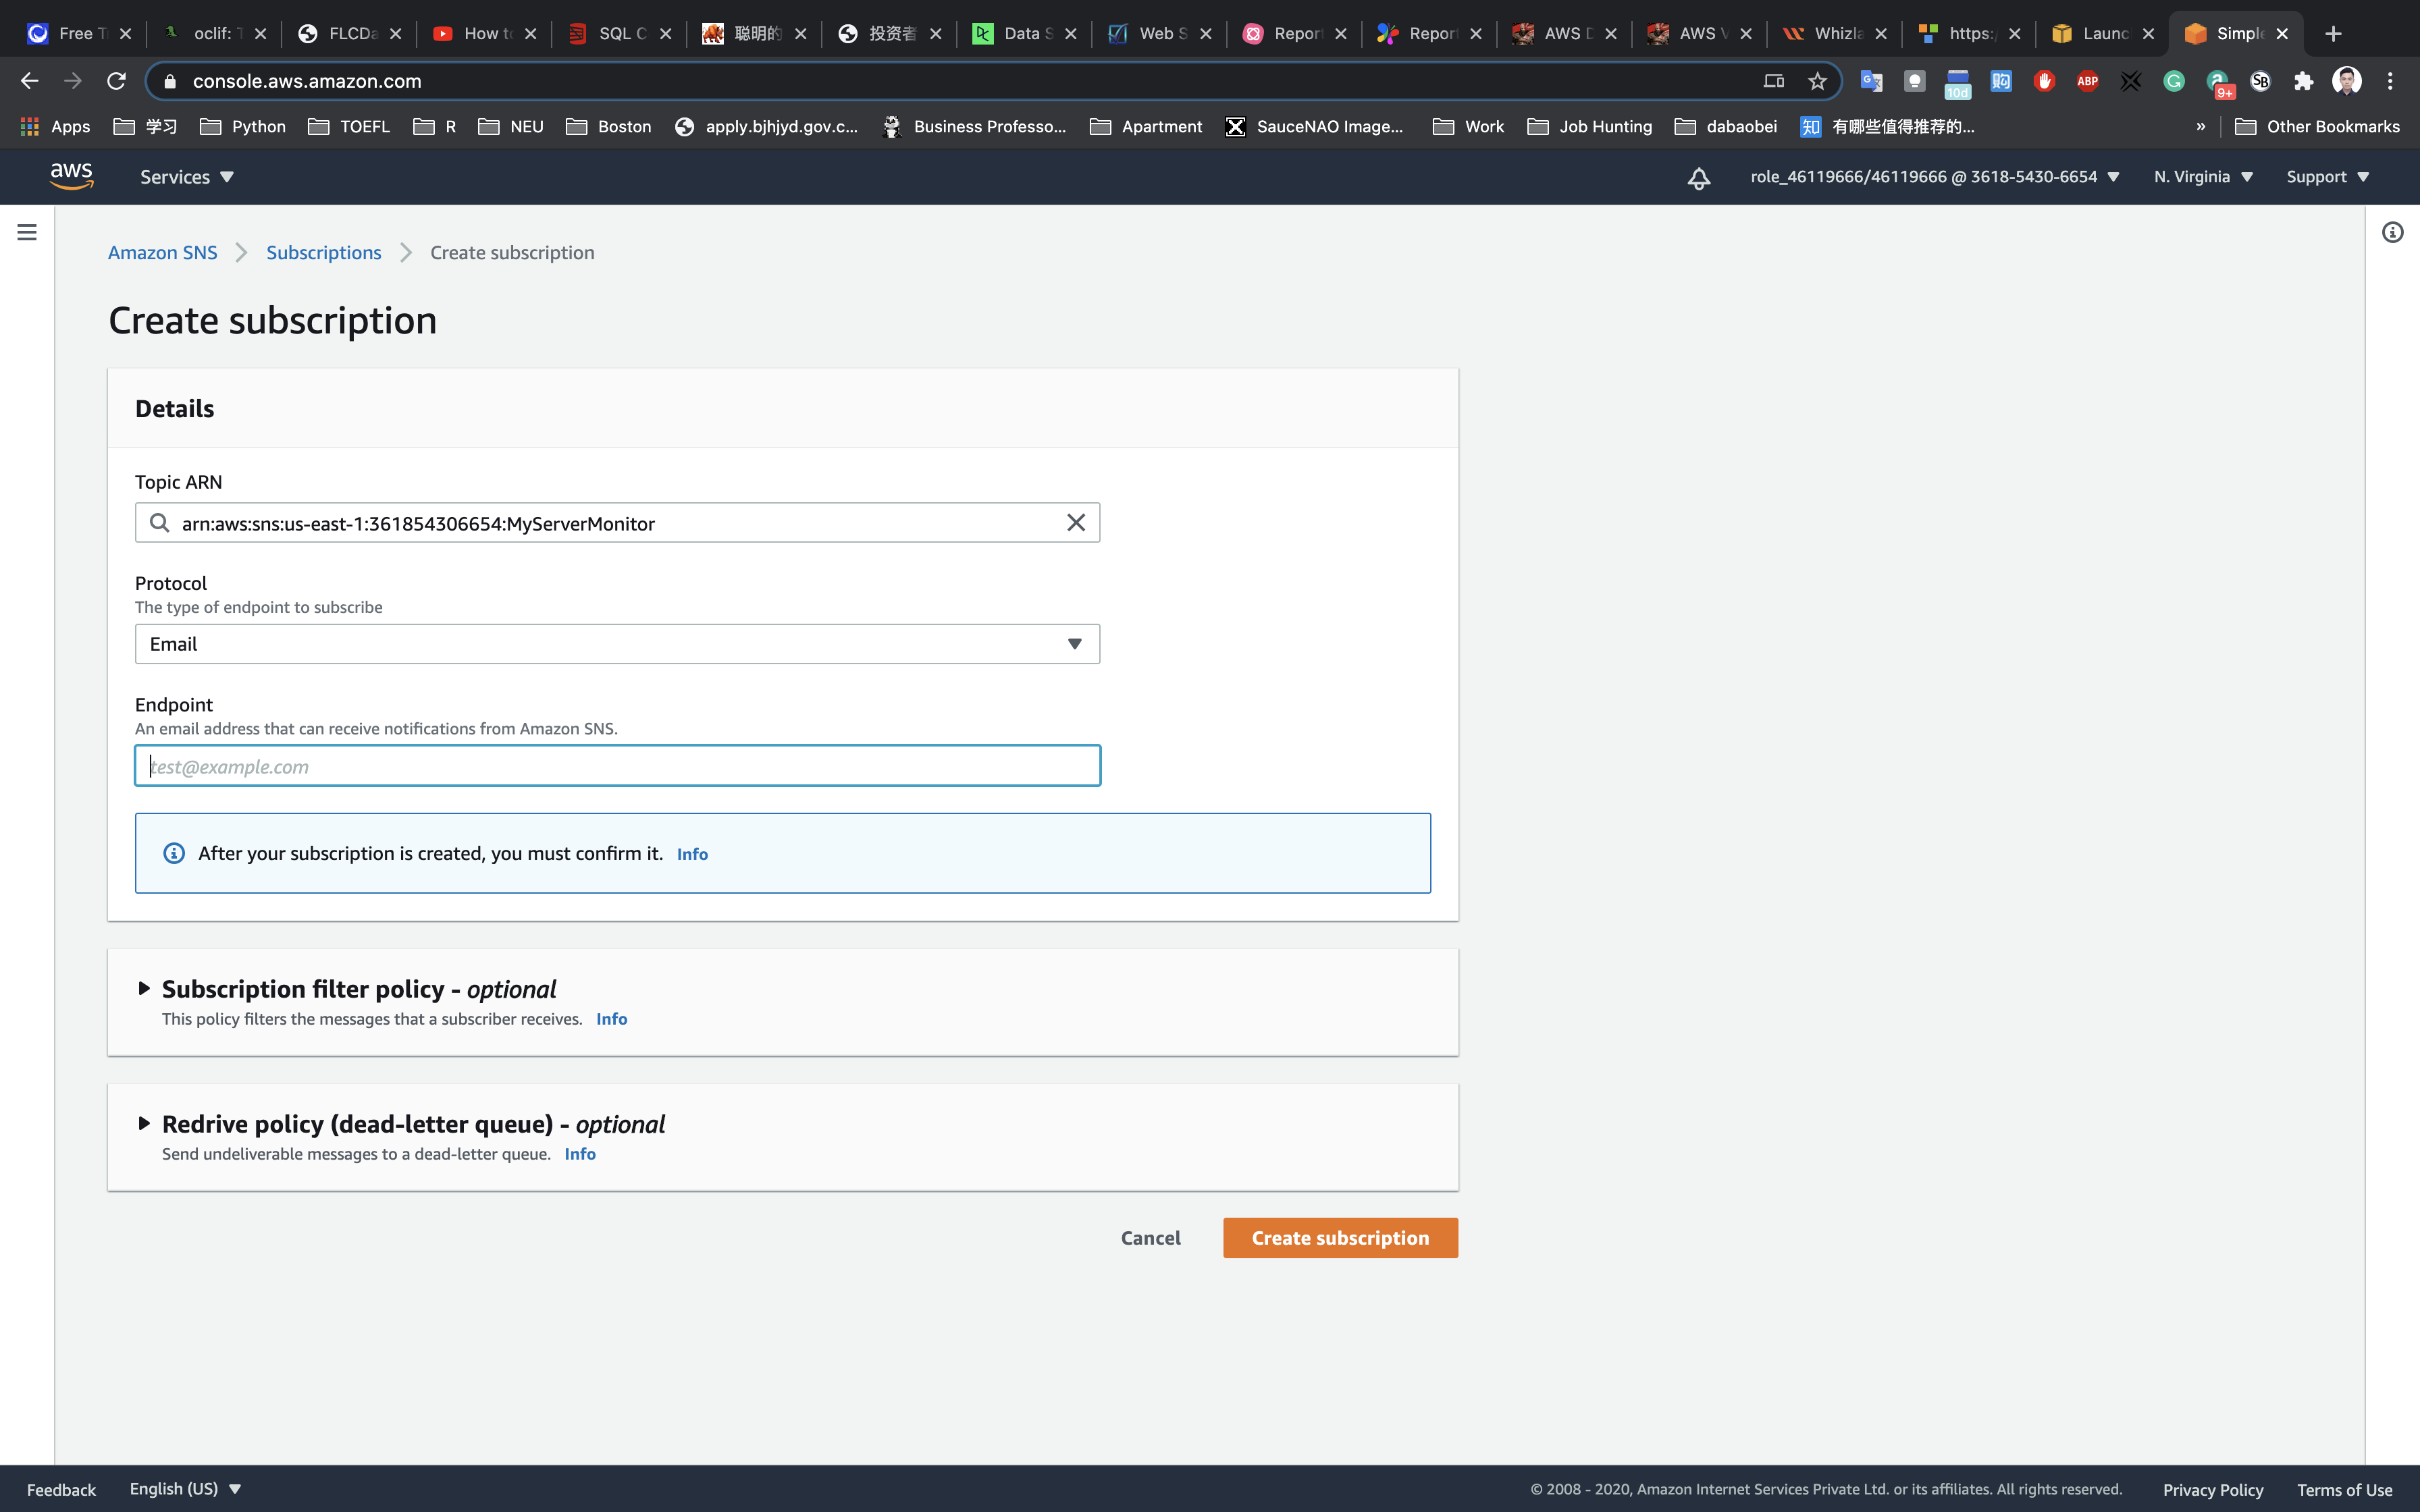Click the Cancel button

[x=1150, y=1238]
